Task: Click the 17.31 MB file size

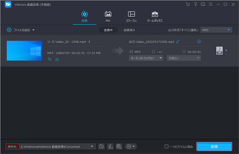Action: pos(94,53)
